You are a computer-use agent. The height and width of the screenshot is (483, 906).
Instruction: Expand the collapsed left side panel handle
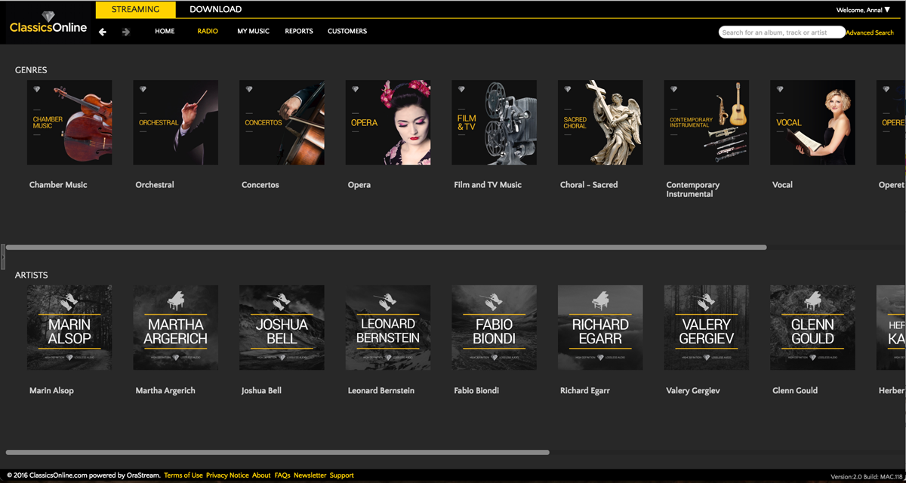[3, 257]
